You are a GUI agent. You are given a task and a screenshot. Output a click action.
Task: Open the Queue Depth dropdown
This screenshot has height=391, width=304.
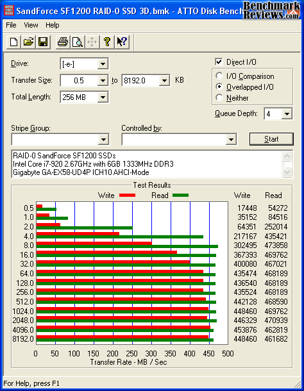[287, 114]
